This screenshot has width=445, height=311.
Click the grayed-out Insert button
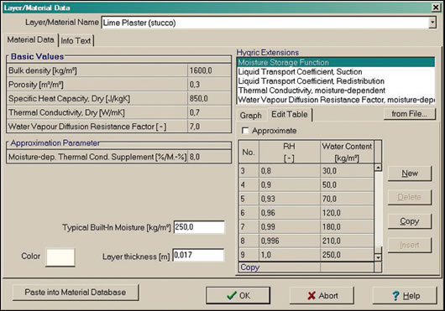coord(410,245)
